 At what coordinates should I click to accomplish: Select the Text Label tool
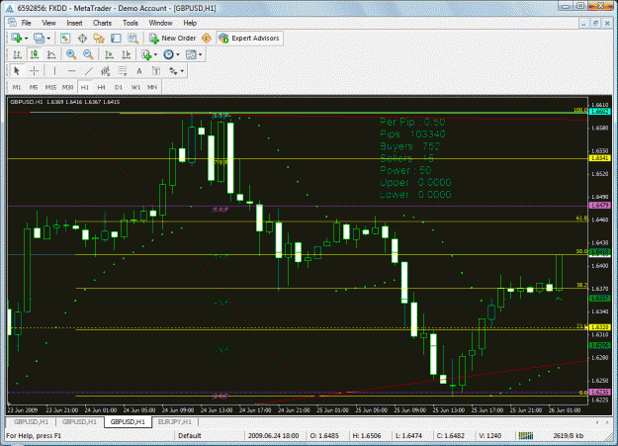(x=156, y=71)
